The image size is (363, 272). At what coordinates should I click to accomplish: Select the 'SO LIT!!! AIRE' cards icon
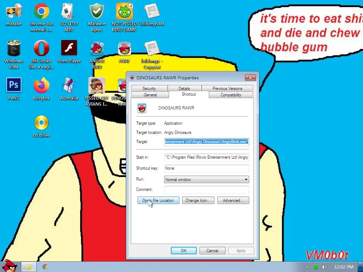(69, 17)
